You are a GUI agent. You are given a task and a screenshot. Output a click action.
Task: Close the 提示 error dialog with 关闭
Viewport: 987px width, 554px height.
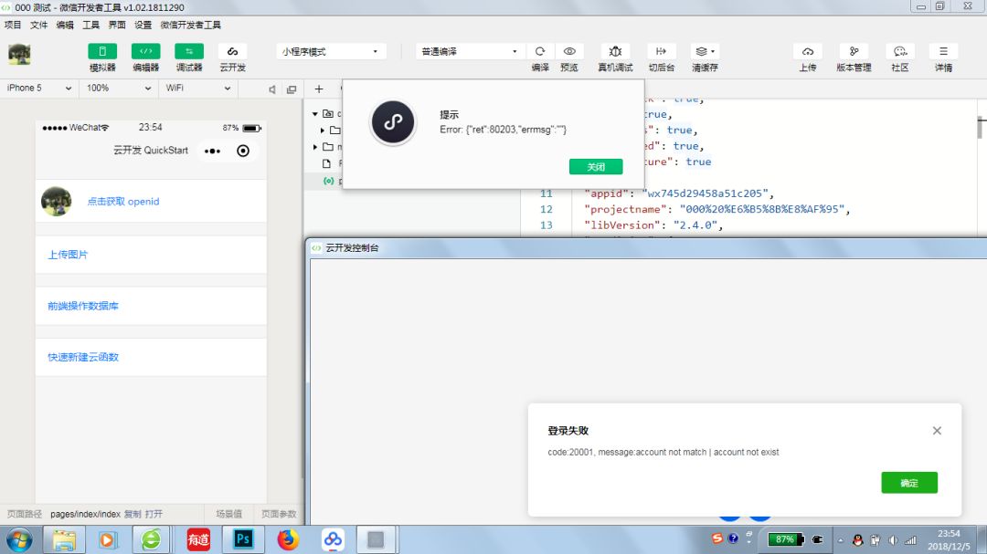(596, 167)
